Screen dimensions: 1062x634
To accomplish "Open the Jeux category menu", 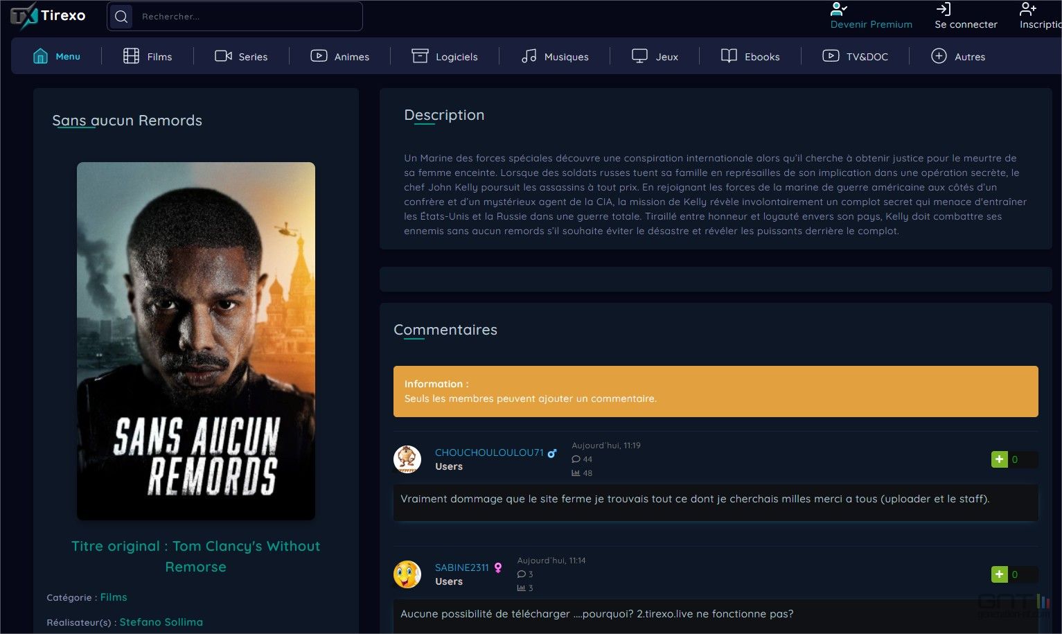I will pyautogui.click(x=655, y=56).
